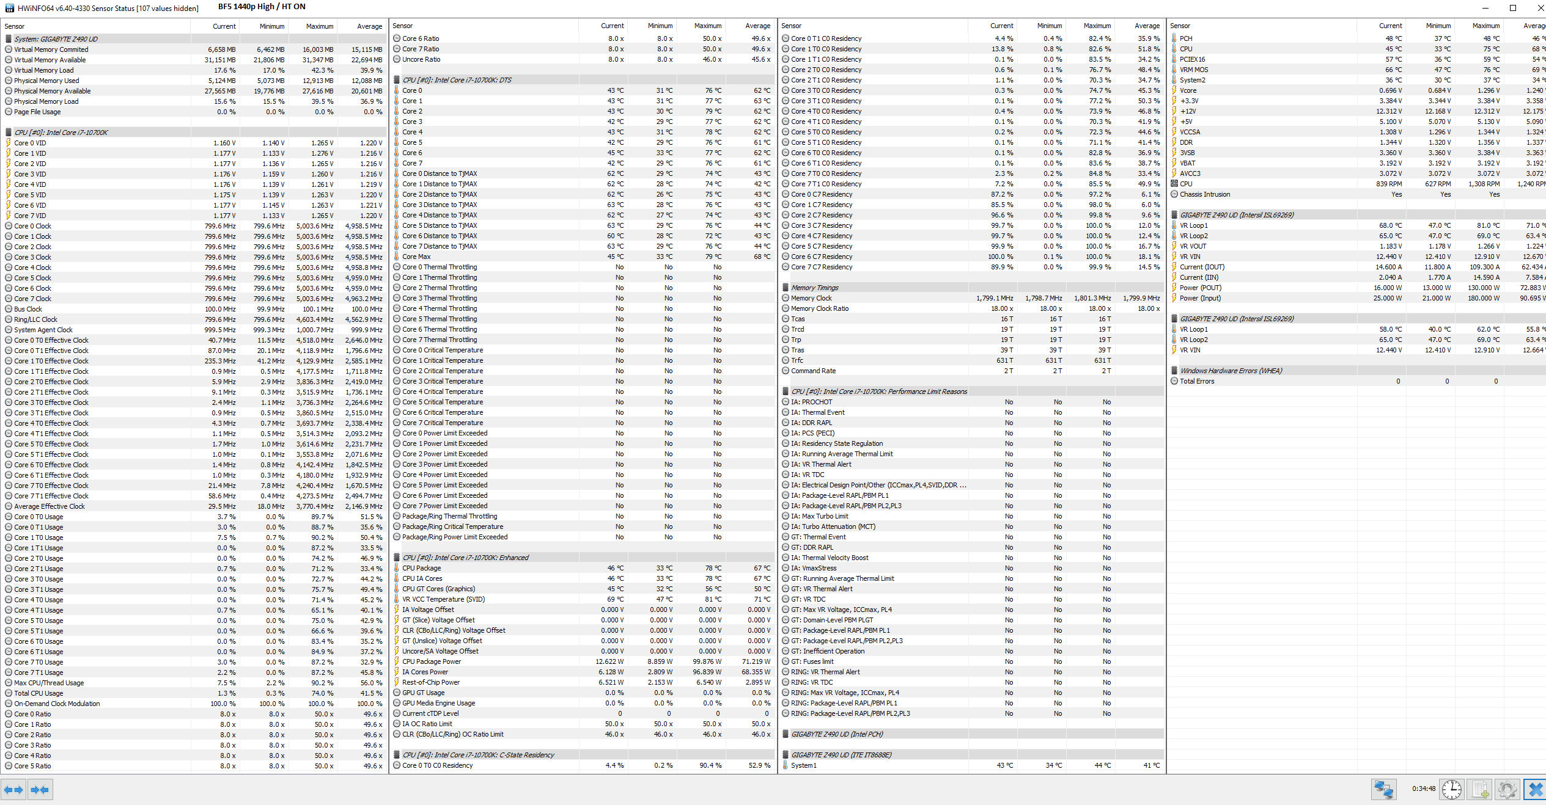
Task: Select Average Effective Clock row
Action: (x=194, y=506)
